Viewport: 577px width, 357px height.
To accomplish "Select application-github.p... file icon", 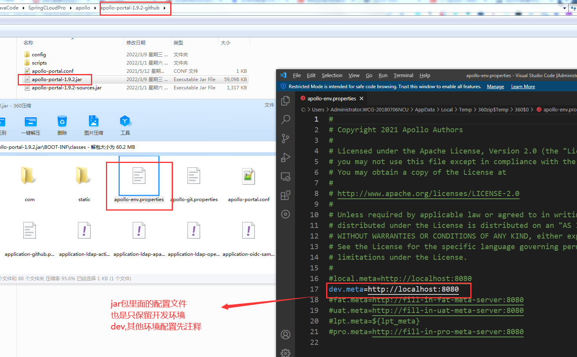I will pyautogui.click(x=30, y=231).
